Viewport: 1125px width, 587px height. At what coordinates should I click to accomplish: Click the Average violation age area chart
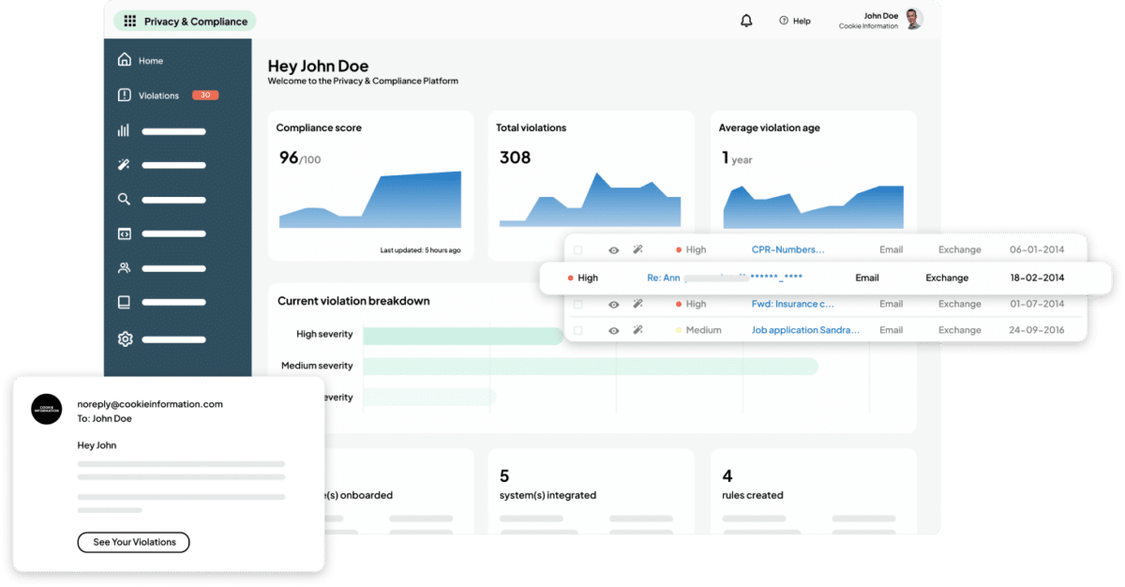[x=814, y=206]
